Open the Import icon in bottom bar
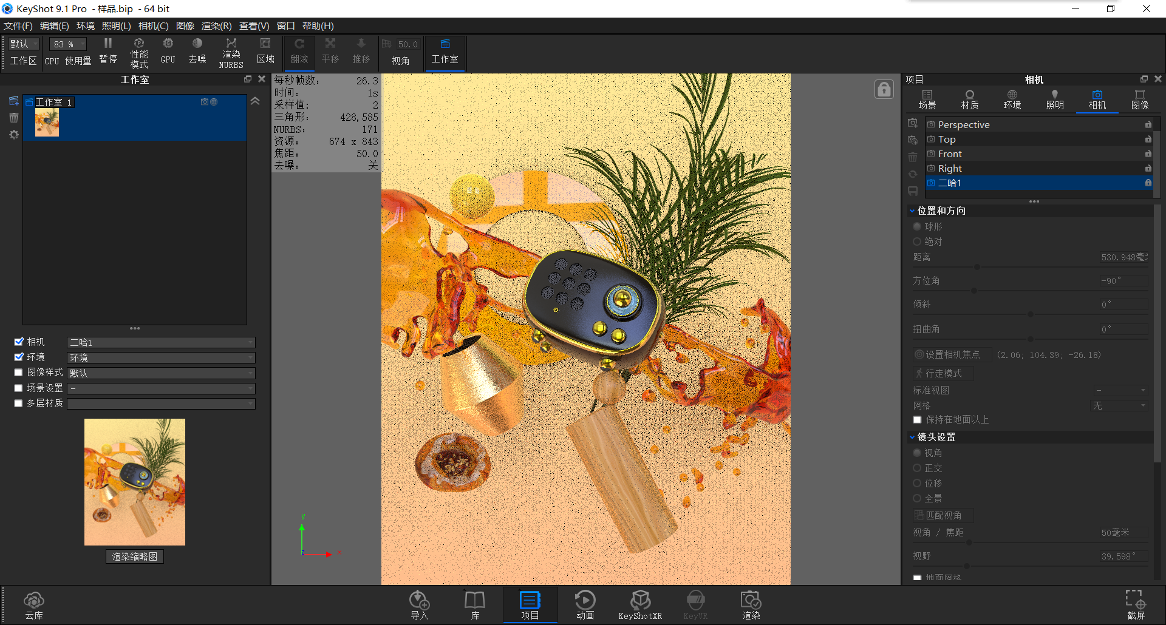The height and width of the screenshot is (625, 1166). tap(419, 604)
